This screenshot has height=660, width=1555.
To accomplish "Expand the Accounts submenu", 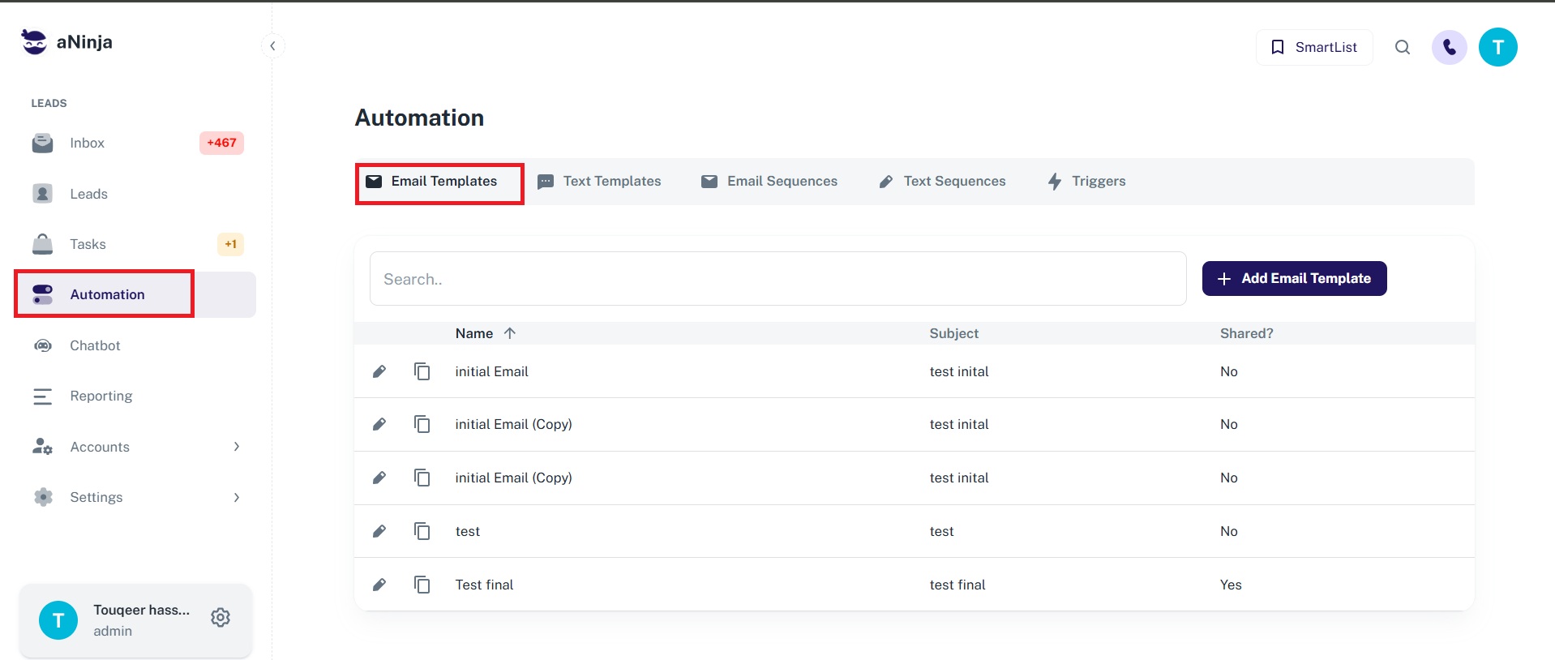I will pos(236,447).
